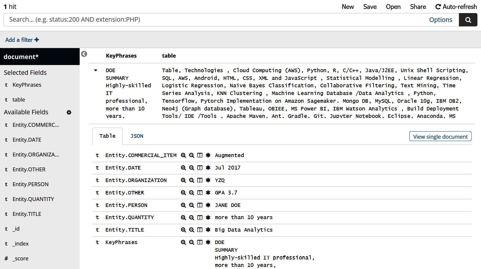This screenshot has height=269, width=481.
Task: Select Entity.TITLE available field
Action: [27, 214]
